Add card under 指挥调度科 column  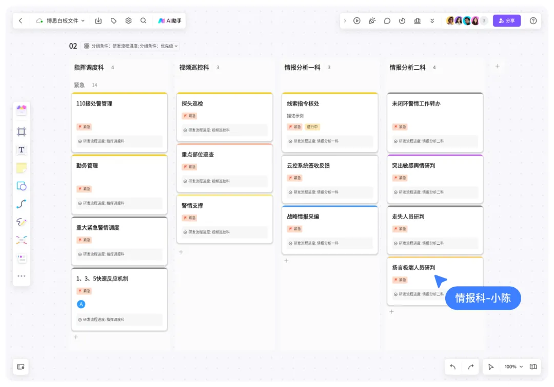75,337
